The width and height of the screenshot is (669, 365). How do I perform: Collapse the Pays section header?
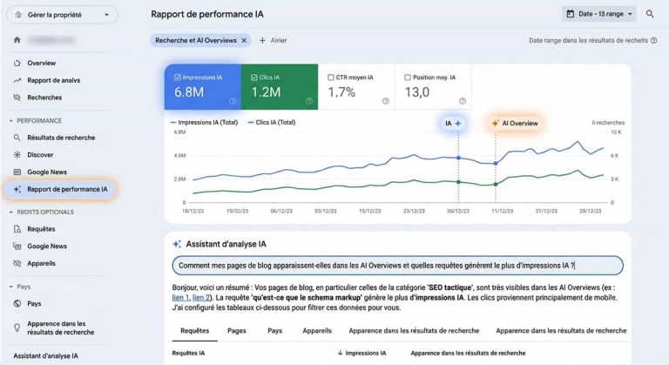pos(20,287)
